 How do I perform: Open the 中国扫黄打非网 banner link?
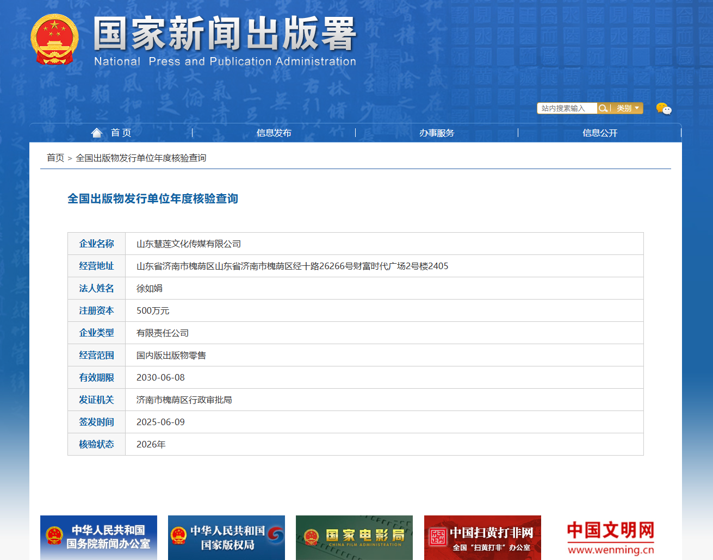pyautogui.click(x=482, y=537)
